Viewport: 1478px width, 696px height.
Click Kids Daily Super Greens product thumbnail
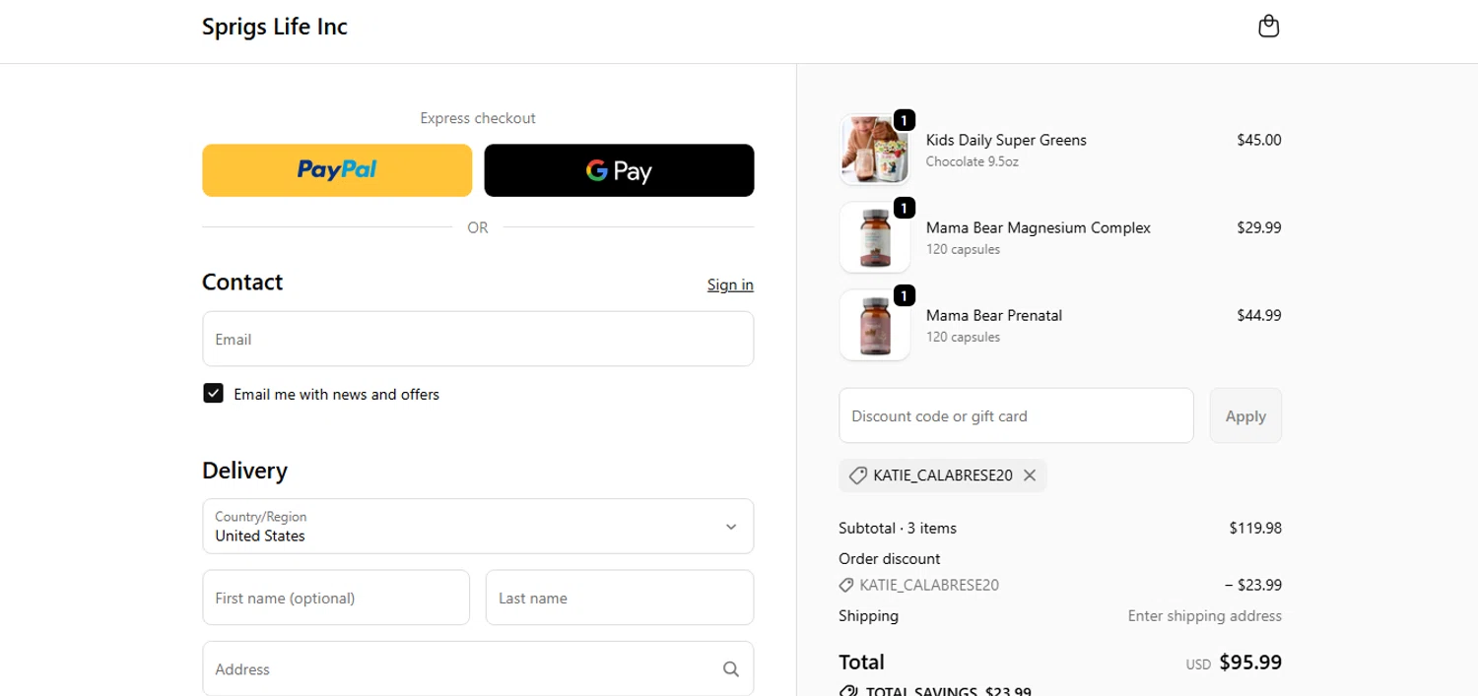click(875, 150)
